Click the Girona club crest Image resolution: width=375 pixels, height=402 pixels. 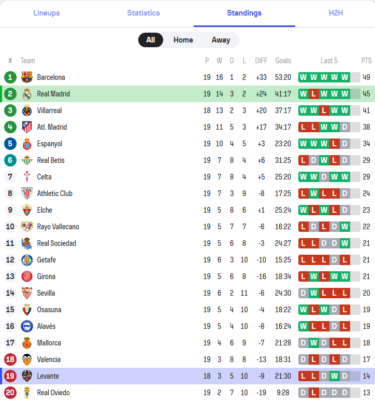coord(27,276)
